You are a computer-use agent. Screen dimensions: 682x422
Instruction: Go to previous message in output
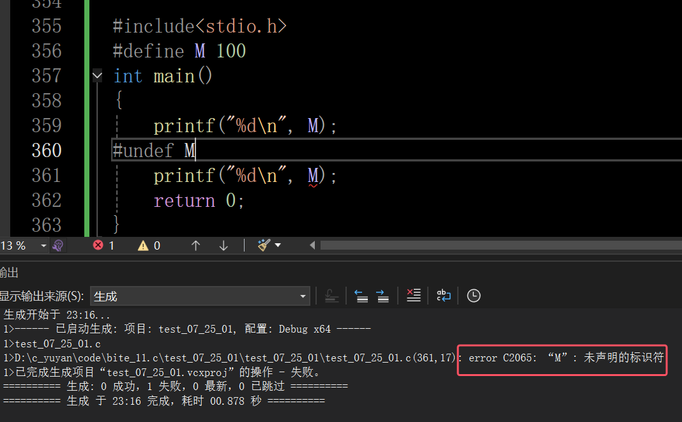pyautogui.click(x=361, y=296)
